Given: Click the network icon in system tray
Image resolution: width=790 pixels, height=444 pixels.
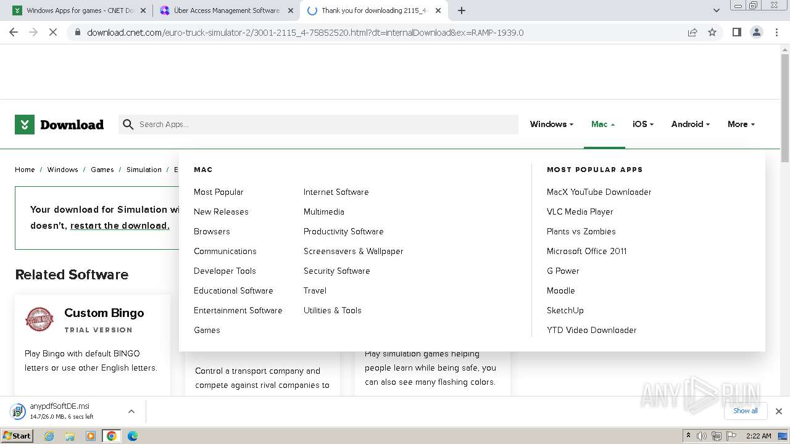Looking at the screenshot, I should tap(717, 436).
